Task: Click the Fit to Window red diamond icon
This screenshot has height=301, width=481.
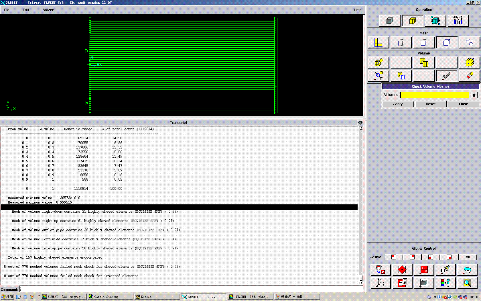Action: 402,270
